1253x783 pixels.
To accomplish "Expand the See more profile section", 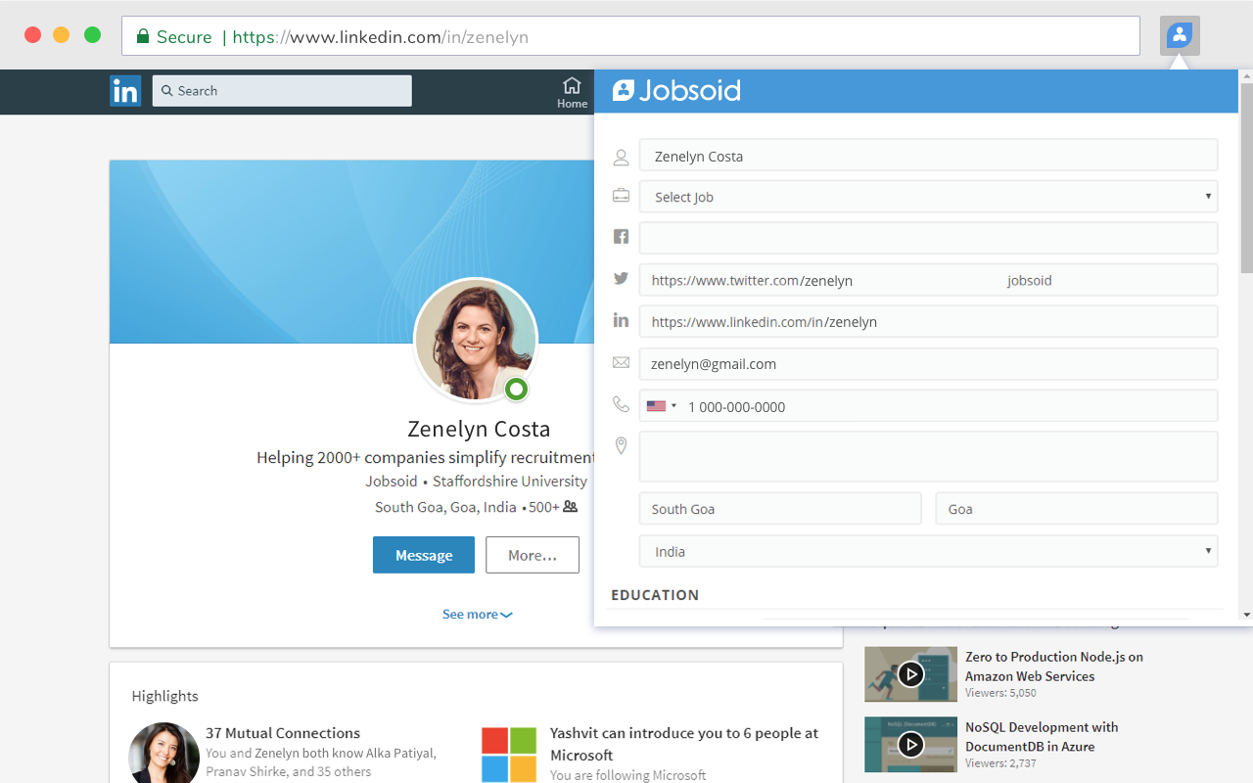I will pyautogui.click(x=477, y=615).
